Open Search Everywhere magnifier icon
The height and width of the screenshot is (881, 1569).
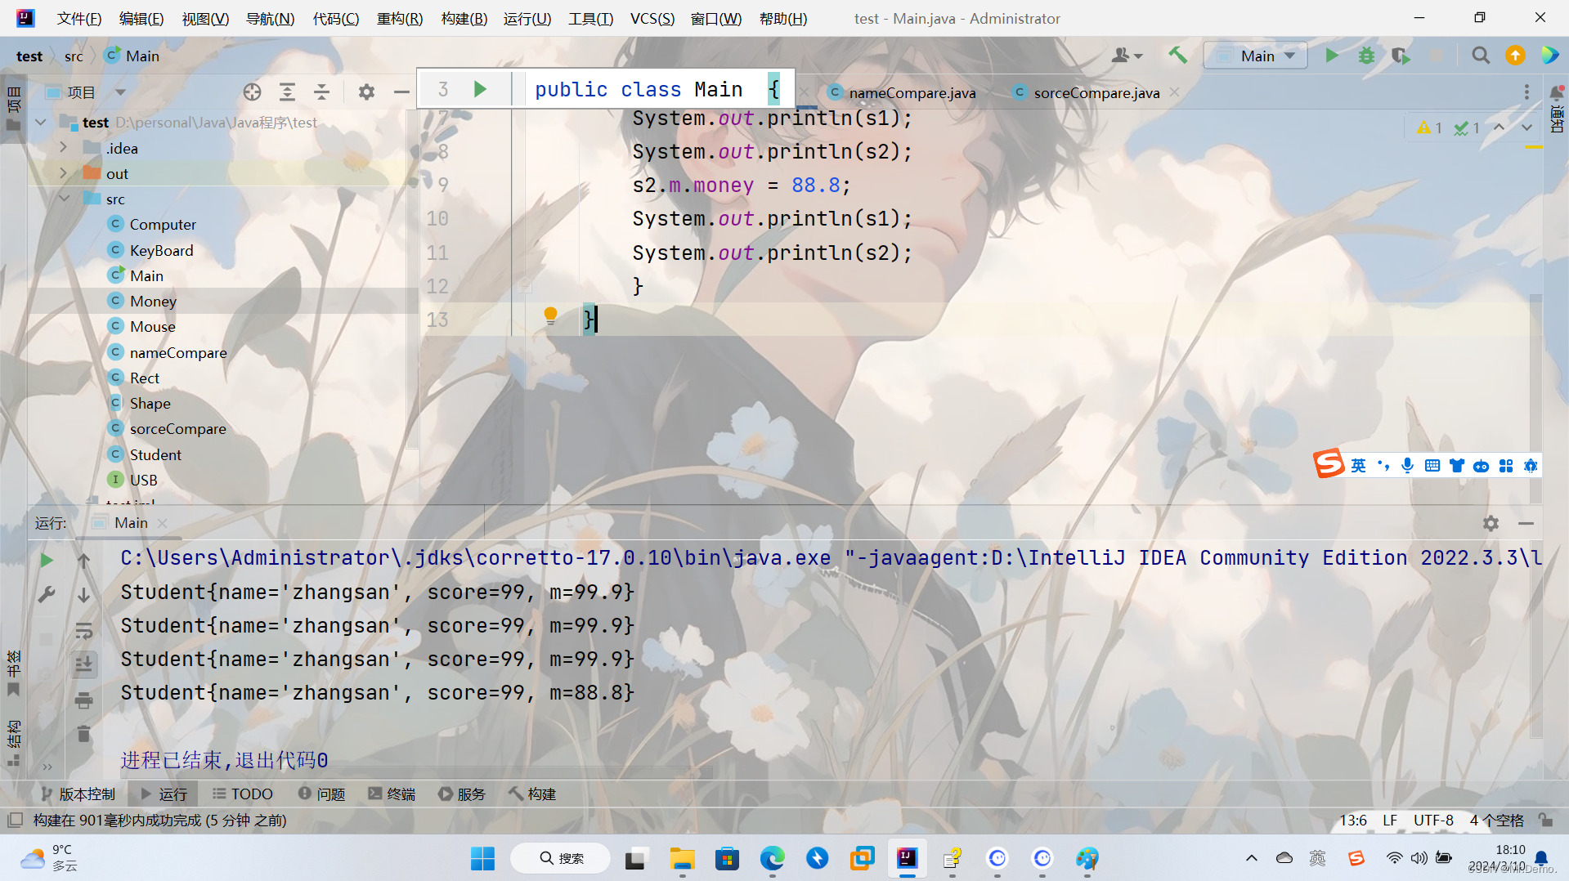[1480, 56]
